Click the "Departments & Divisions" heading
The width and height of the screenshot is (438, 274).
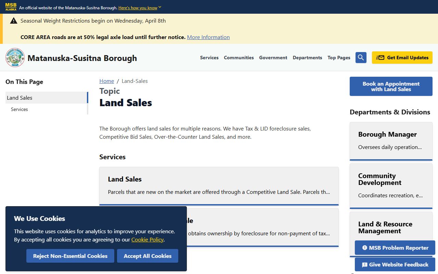point(390,112)
